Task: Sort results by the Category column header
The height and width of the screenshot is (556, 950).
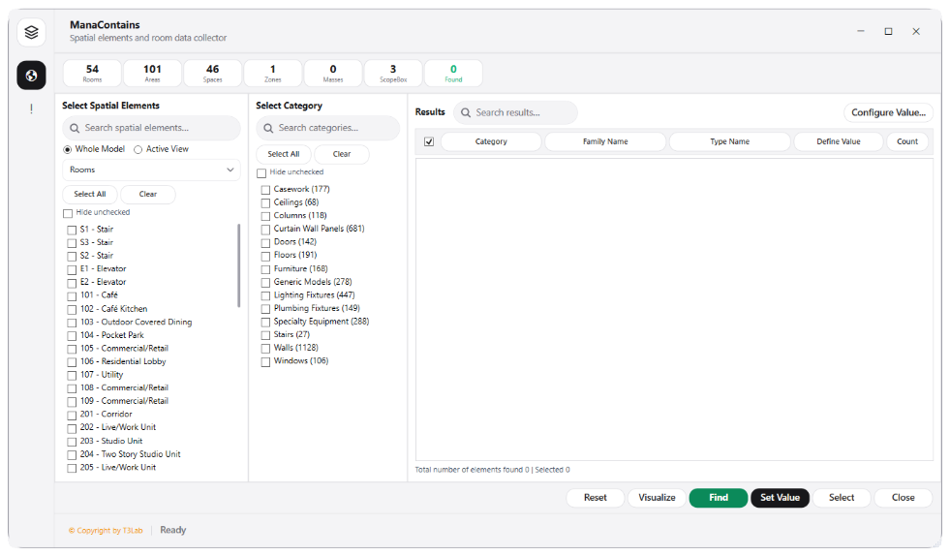Action: (491, 141)
